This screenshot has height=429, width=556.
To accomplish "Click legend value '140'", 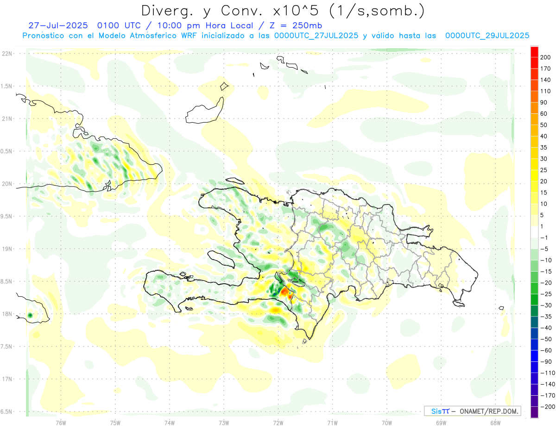I will pos(546,80).
